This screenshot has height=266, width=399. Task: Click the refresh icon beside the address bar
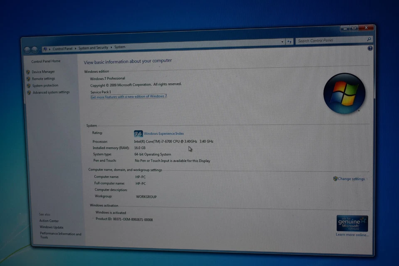(x=289, y=42)
